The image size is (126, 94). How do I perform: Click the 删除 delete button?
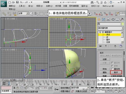coord(105,72)
